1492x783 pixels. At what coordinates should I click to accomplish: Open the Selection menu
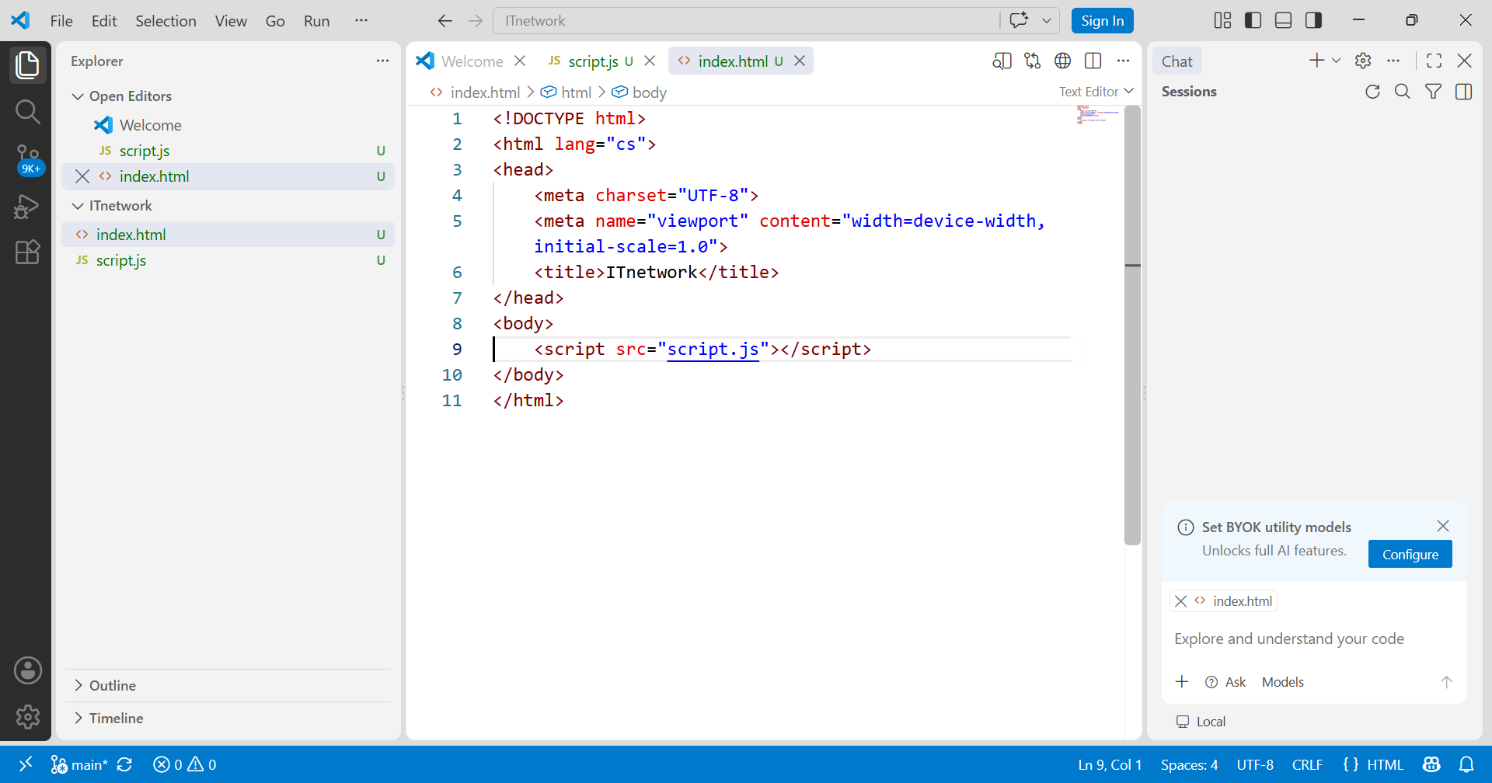[x=166, y=21]
